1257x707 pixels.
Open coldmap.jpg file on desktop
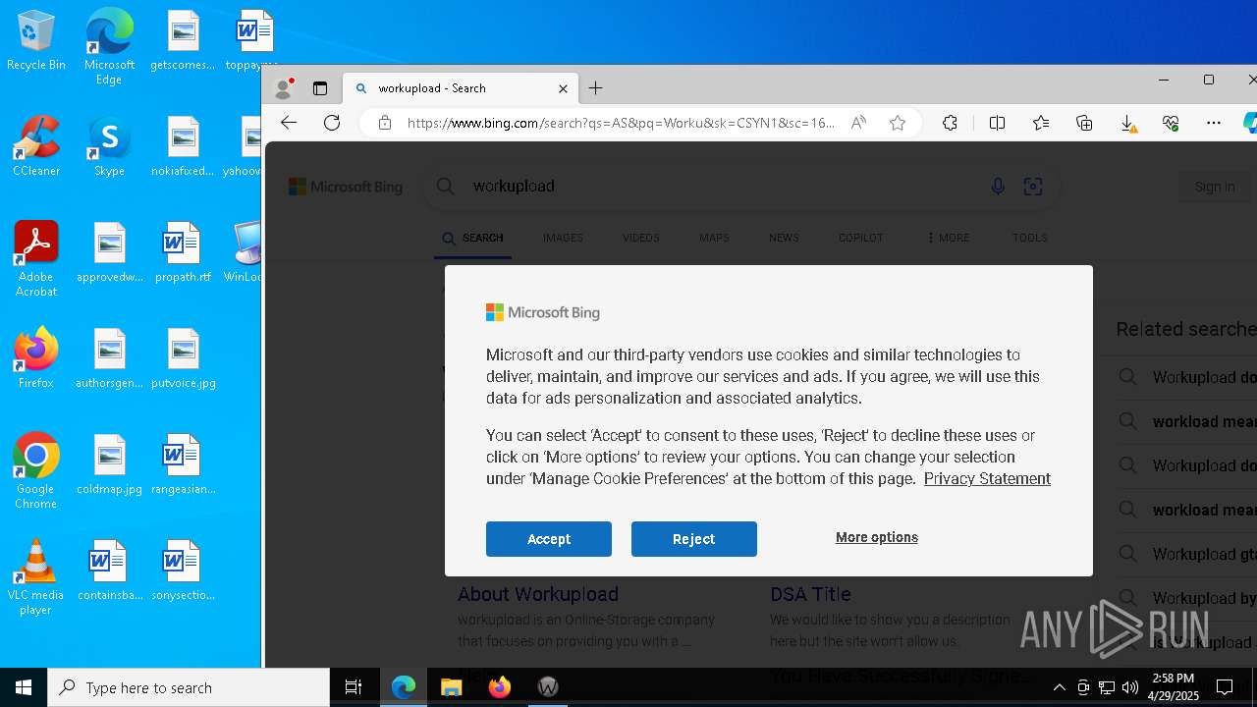click(x=109, y=465)
